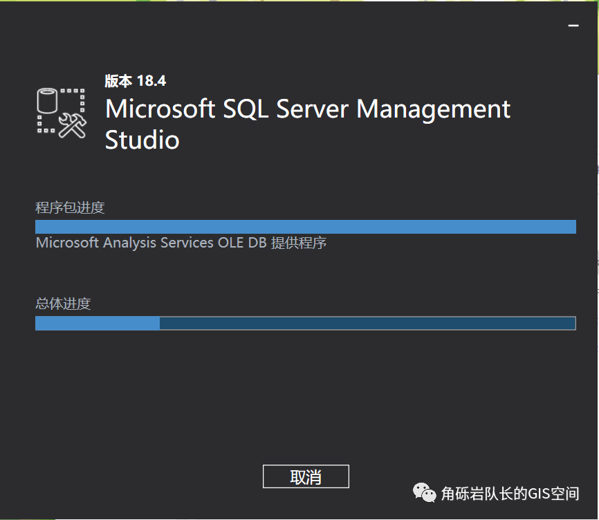
Task: Click the 18.4 version number
Action: (151, 81)
